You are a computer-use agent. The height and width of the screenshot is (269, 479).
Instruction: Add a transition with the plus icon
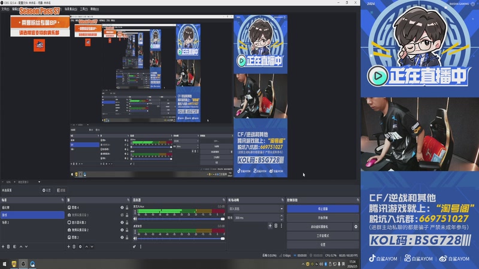click(x=270, y=226)
